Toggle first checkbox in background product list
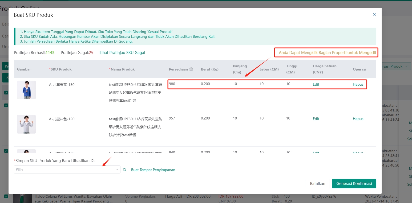The image size is (412, 203). [6, 93]
